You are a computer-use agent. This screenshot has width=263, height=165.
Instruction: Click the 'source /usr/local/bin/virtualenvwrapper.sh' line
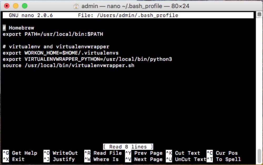tap(68, 65)
